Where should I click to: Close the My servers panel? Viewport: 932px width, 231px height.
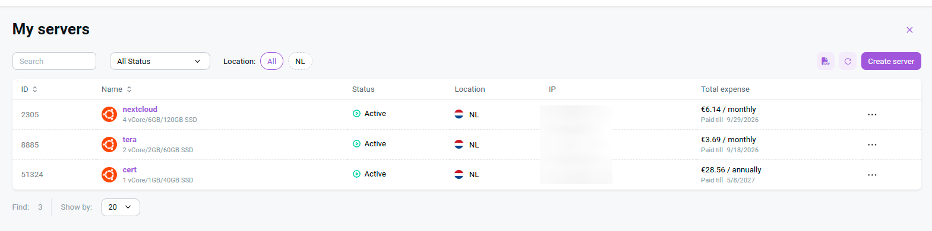(x=909, y=30)
